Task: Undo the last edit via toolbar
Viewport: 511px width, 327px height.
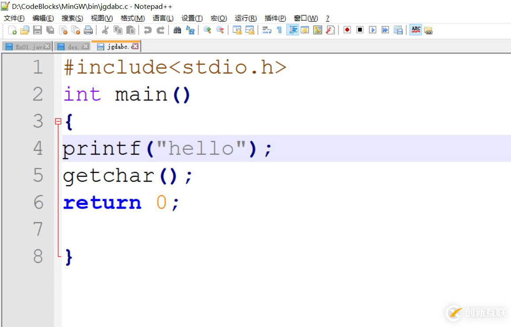Action: (x=148, y=30)
